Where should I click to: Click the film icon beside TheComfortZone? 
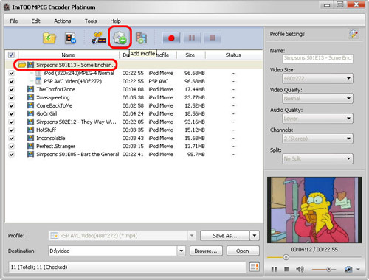coord(30,89)
